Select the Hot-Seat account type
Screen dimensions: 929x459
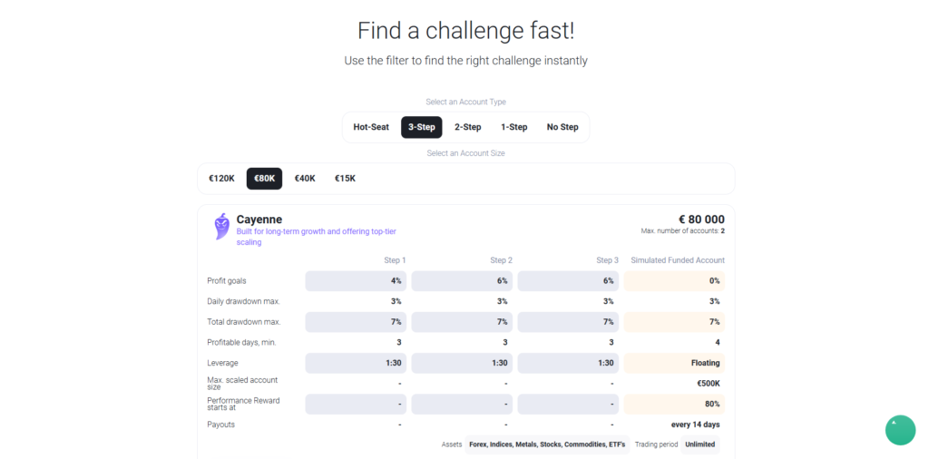click(371, 127)
